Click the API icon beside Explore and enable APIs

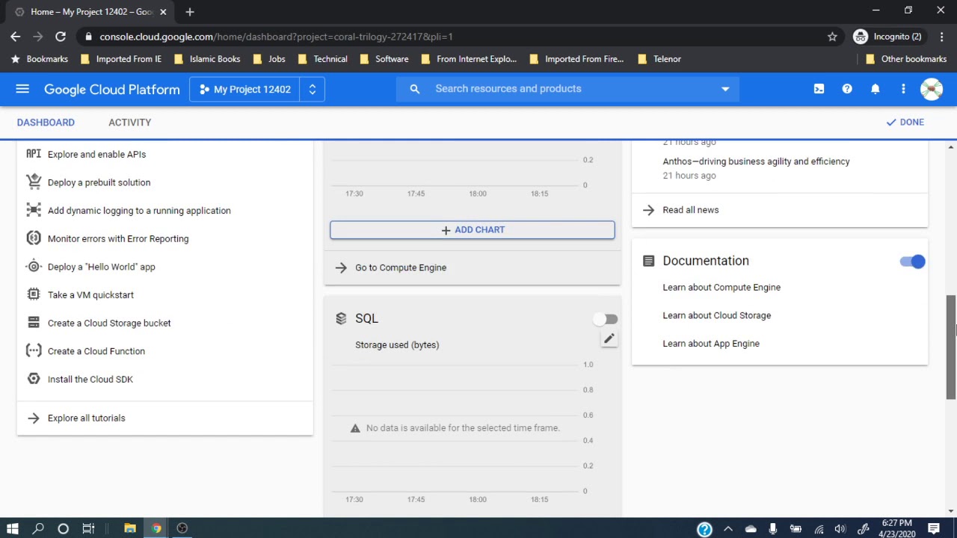(x=34, y=154)
